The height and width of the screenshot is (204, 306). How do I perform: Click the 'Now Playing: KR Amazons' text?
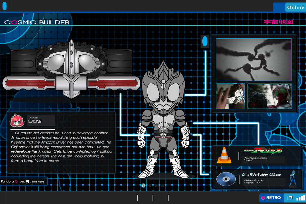point(256,158)
